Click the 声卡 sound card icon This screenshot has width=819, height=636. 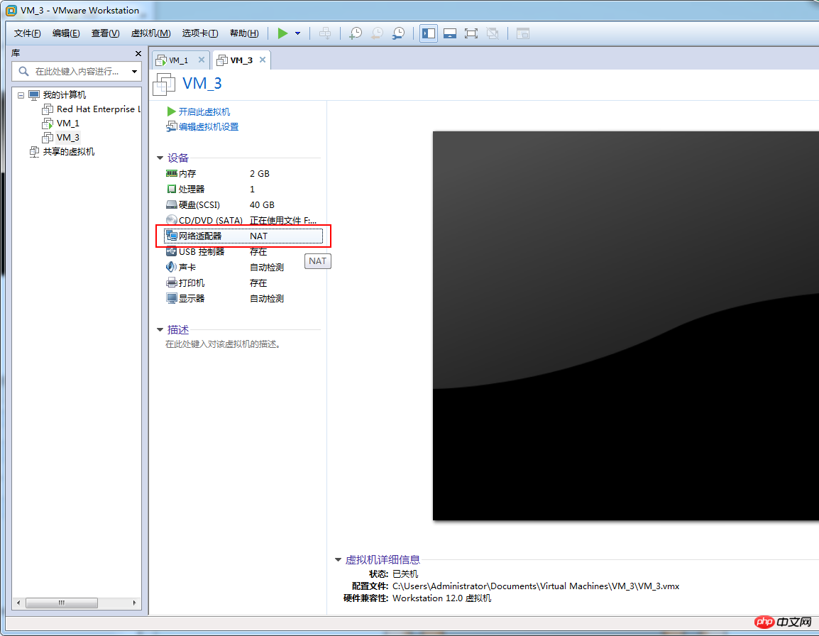tap(171, 267)
